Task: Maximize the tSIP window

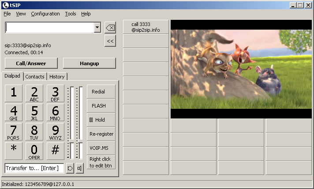Action: pos(300,5)
